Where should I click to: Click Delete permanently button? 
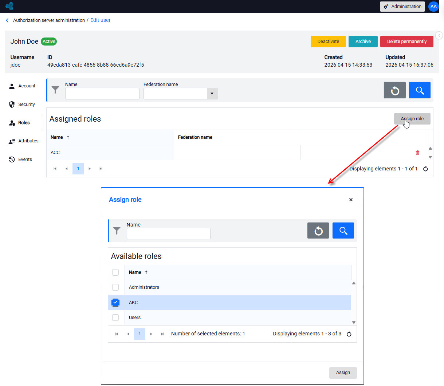click(407, 42)
